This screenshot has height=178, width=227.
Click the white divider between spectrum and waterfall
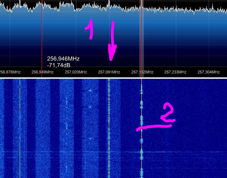[x=113, y=77]
